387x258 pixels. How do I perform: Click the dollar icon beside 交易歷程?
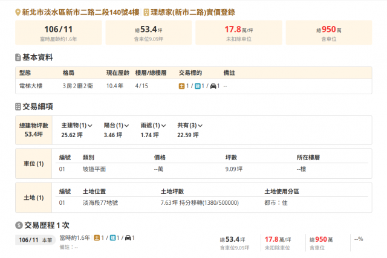(19, 225)
